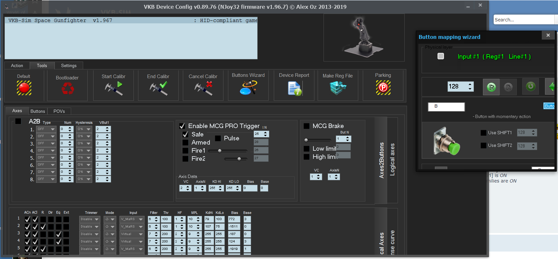558x259 pixels.
Task: Switch to the POVs tab
Action: 59,111
